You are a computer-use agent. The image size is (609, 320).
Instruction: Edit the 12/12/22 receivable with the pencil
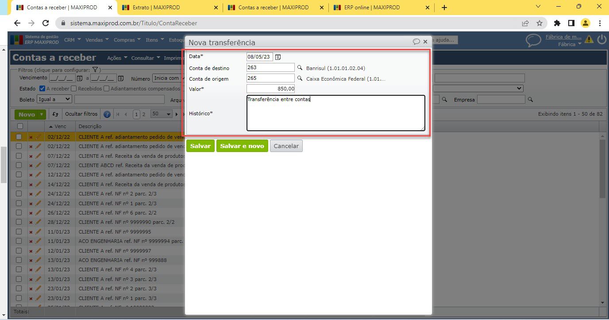pyautogui.click(x=38, y=175)
